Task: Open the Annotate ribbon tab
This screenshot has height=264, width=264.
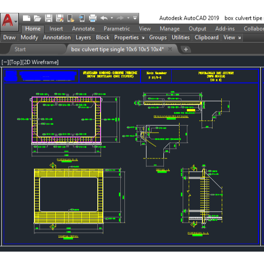Action: [x=84, y=28]
